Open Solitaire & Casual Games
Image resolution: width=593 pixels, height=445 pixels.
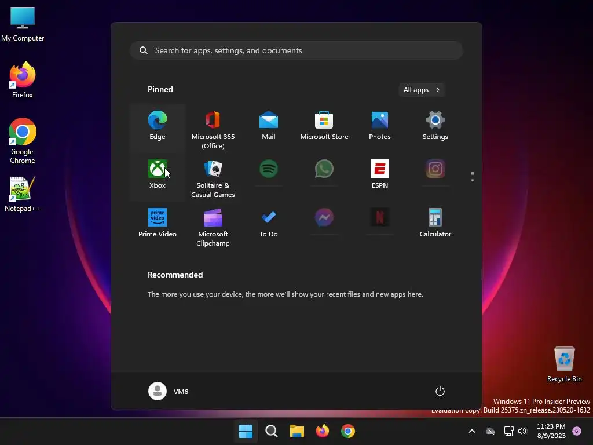click(x=213, y=178)
